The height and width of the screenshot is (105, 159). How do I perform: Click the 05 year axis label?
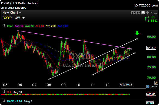pyautogui.click(x=5, y=85)
